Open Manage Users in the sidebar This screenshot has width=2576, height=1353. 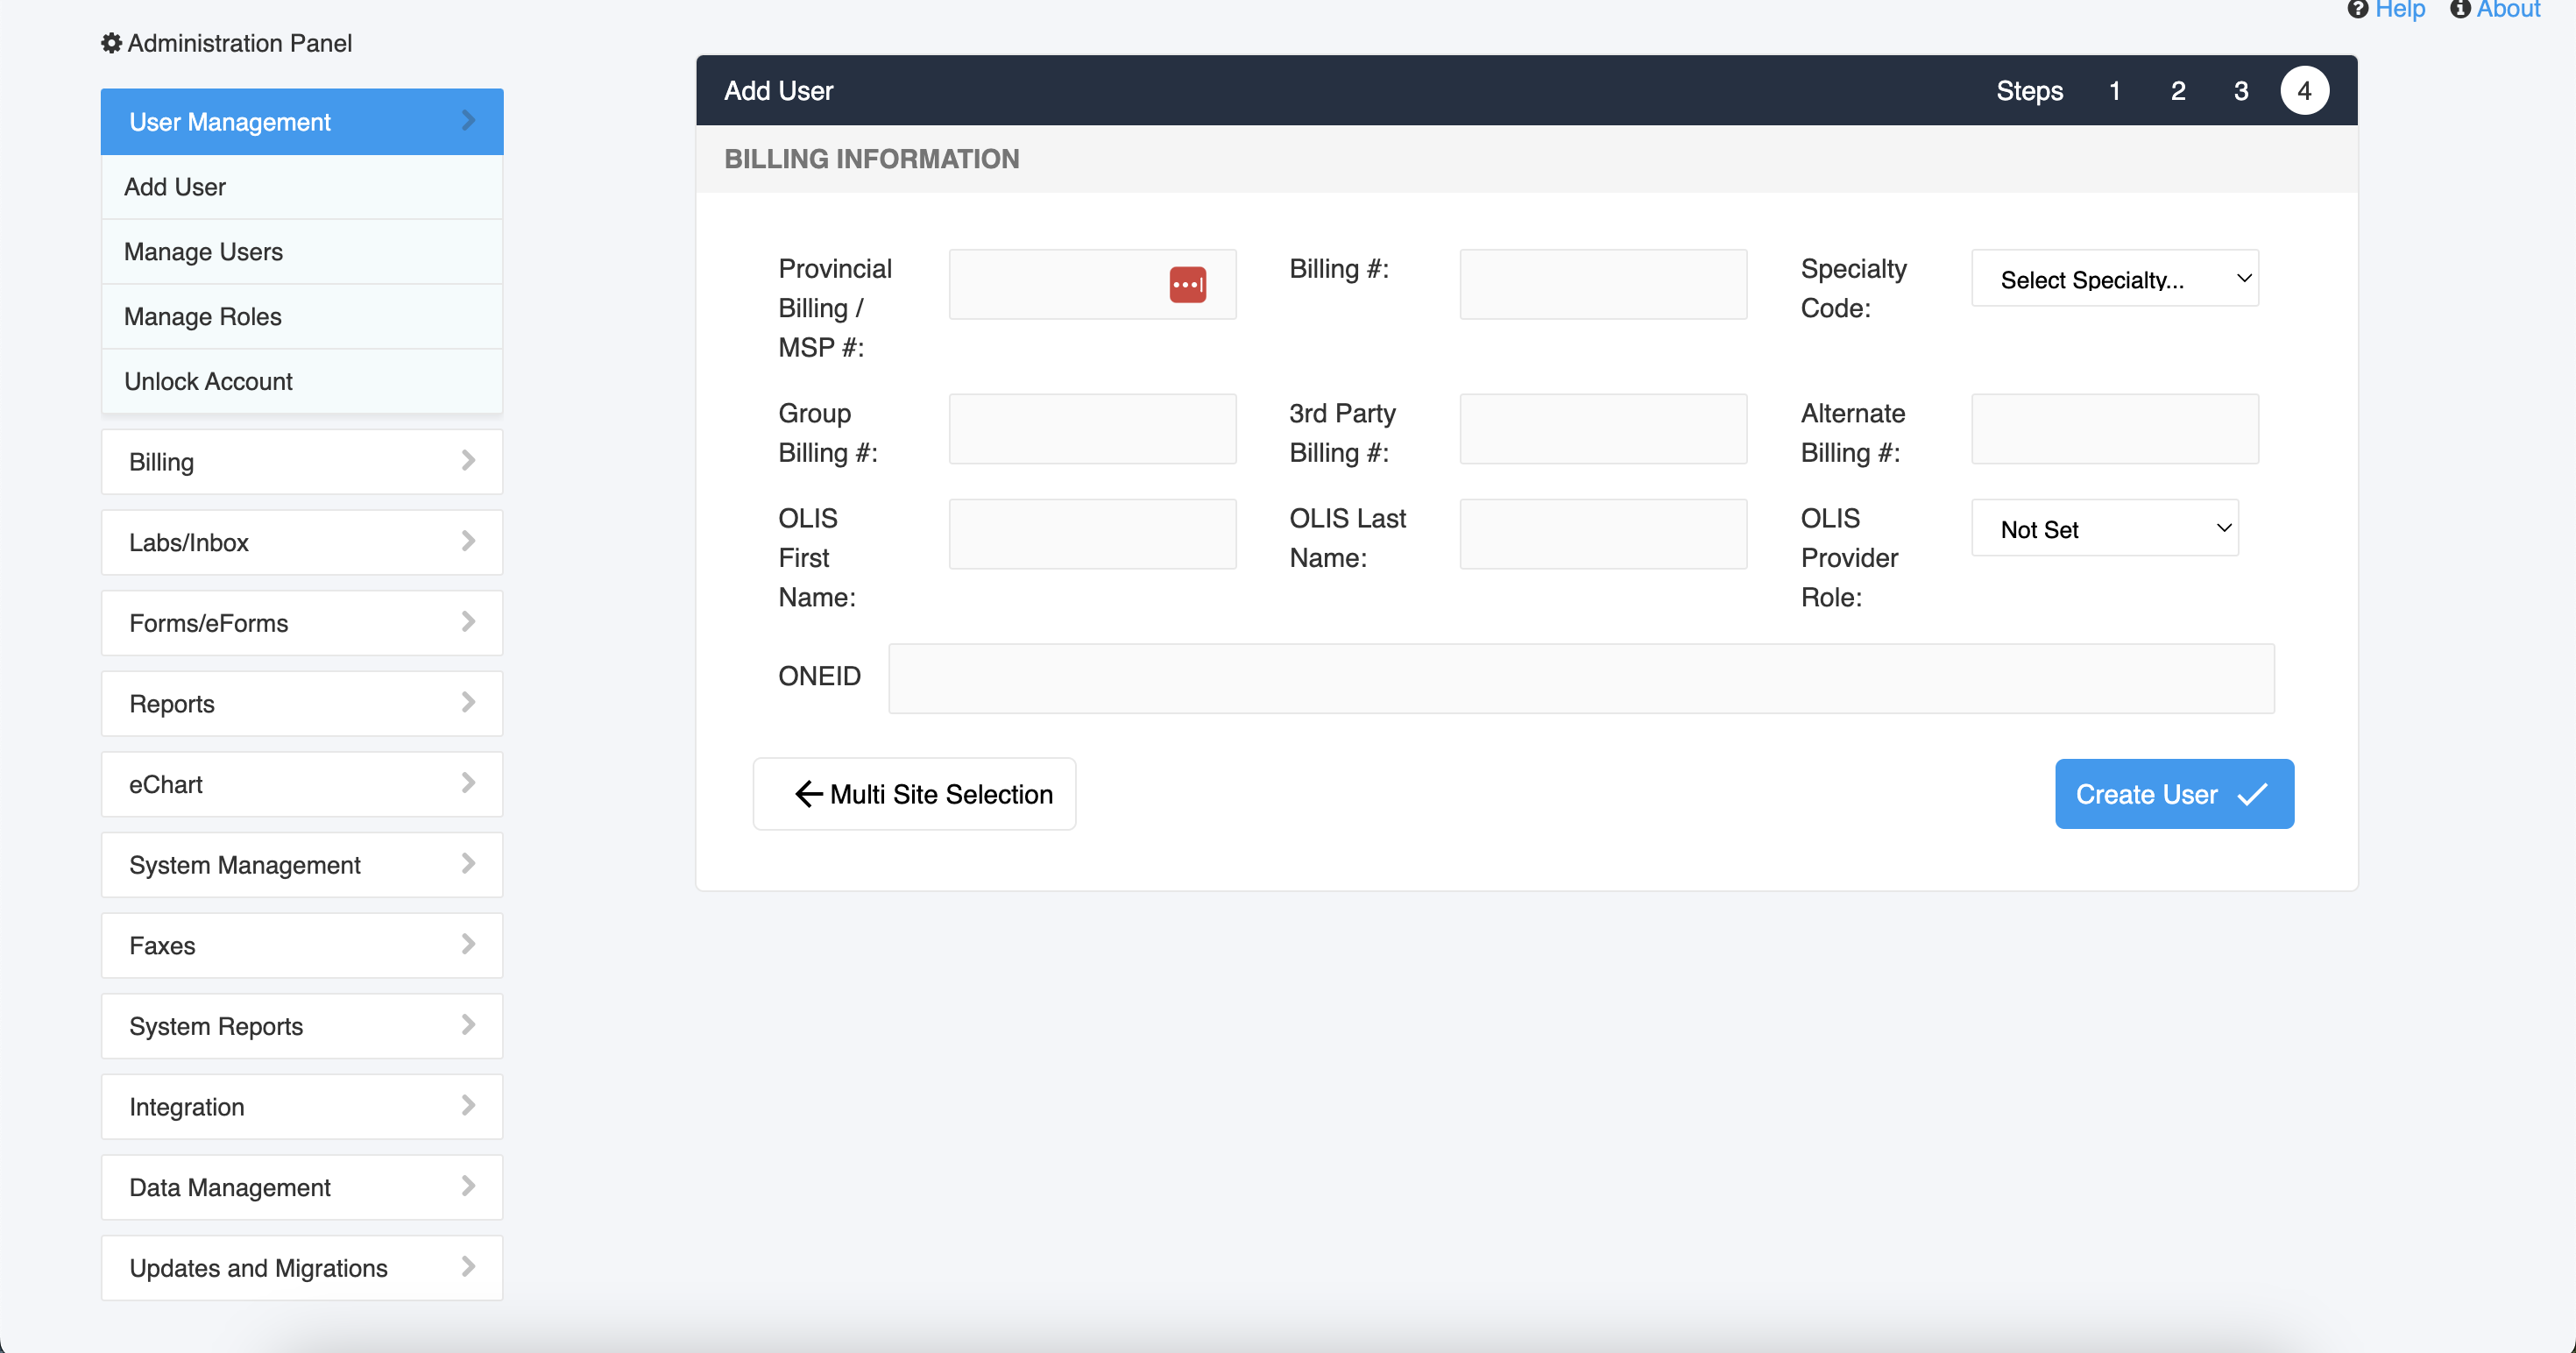[x=302, y=252]
